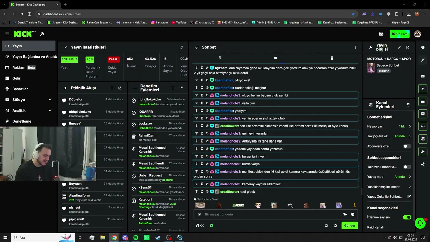Open Yapay Zeka ile Sohbet external link
Image resolution: width=430 pixels, height=242 pixels.
[x=410, y=197]
